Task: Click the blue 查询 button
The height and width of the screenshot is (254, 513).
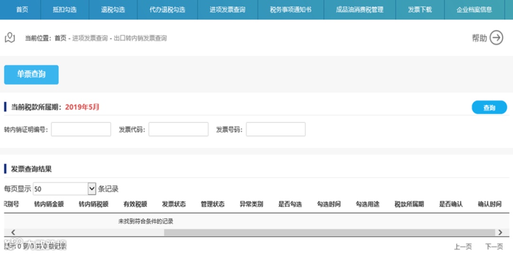Action: tap(489, 108)
